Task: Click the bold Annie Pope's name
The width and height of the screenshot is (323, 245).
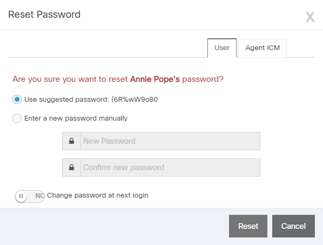Action: pyautogui.click(x=154, y=79)
